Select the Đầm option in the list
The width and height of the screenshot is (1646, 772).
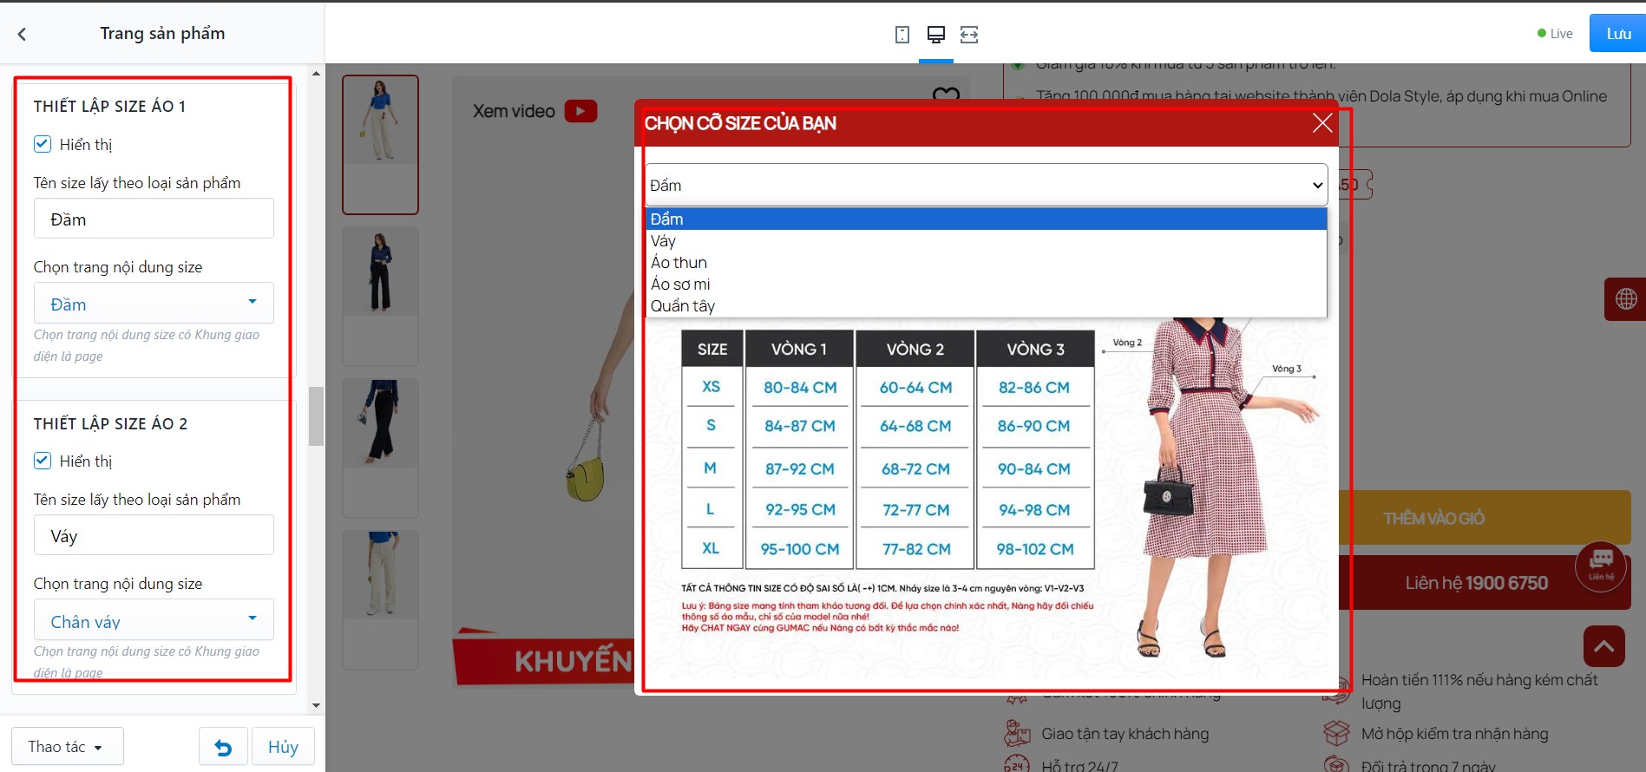(x=986, y=219)
